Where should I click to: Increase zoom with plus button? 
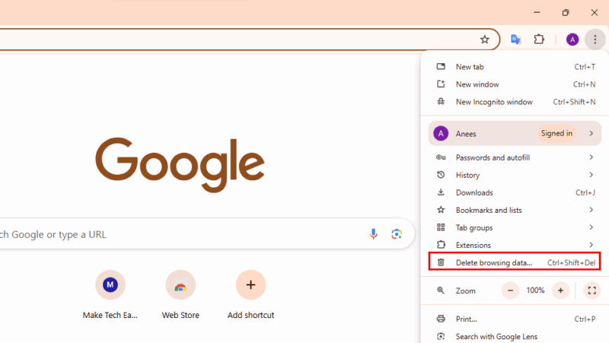click(560, 291)
